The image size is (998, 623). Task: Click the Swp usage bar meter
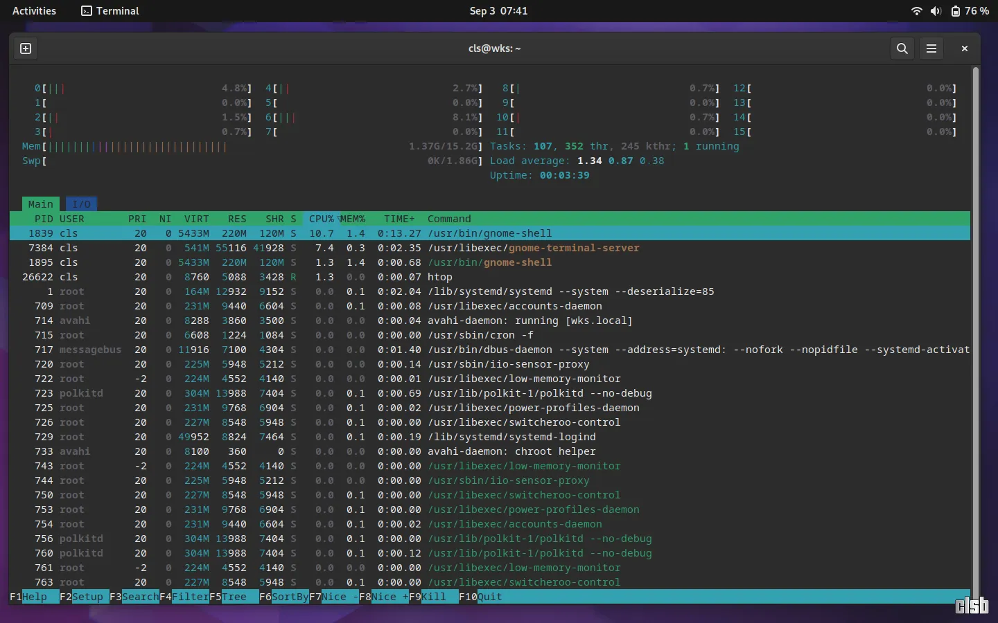pos(252,161)
